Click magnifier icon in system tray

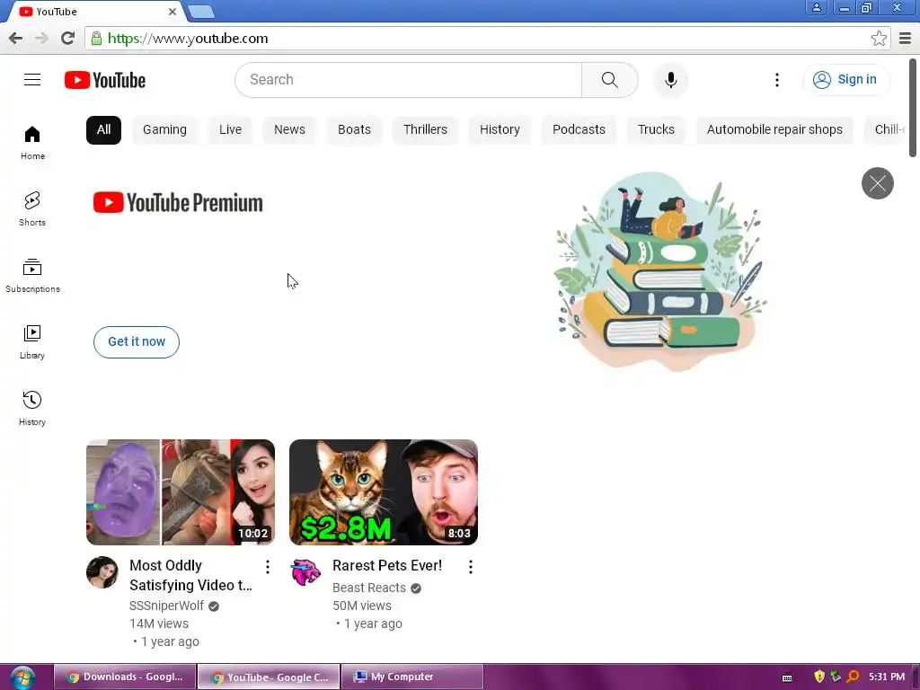[x=853, y=677]
